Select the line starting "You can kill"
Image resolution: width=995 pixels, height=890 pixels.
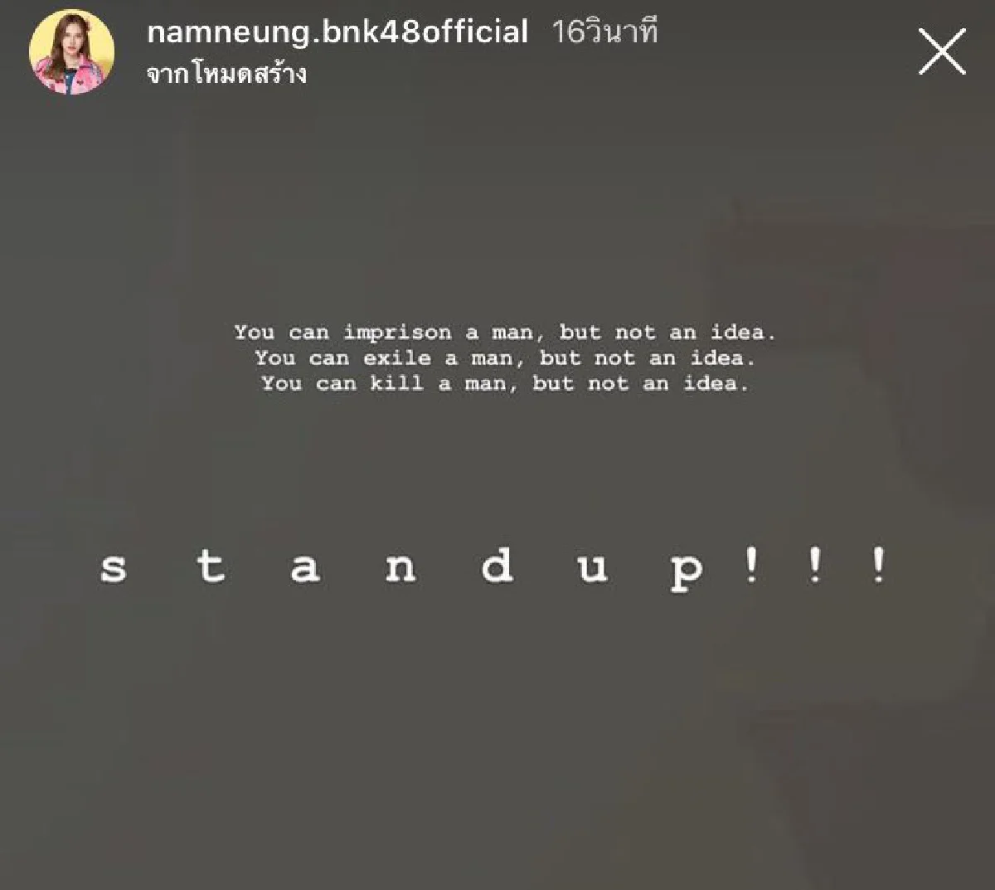click(x=504, y=383)
